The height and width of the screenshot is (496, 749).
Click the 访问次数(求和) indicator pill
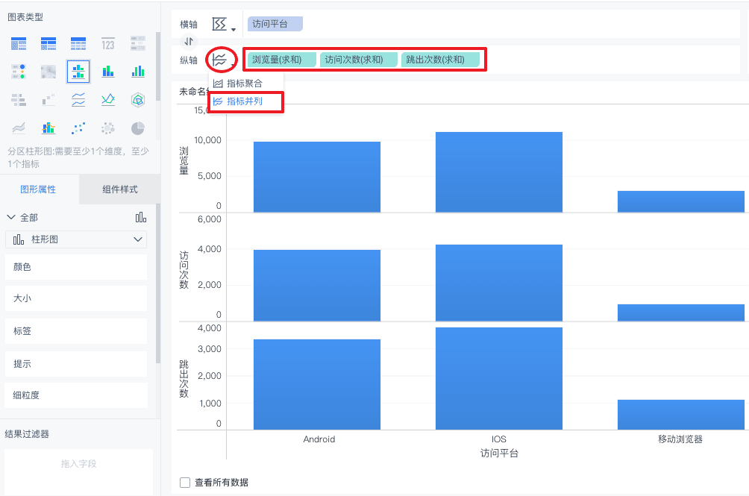coord(358,60)
